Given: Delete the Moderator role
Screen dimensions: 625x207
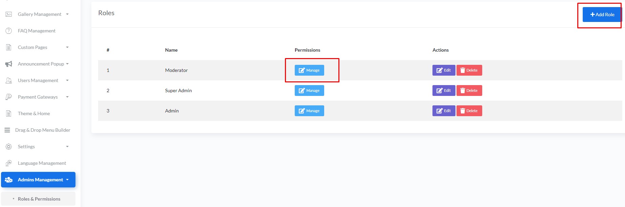Looking at the screenshot, I should 469,70.
